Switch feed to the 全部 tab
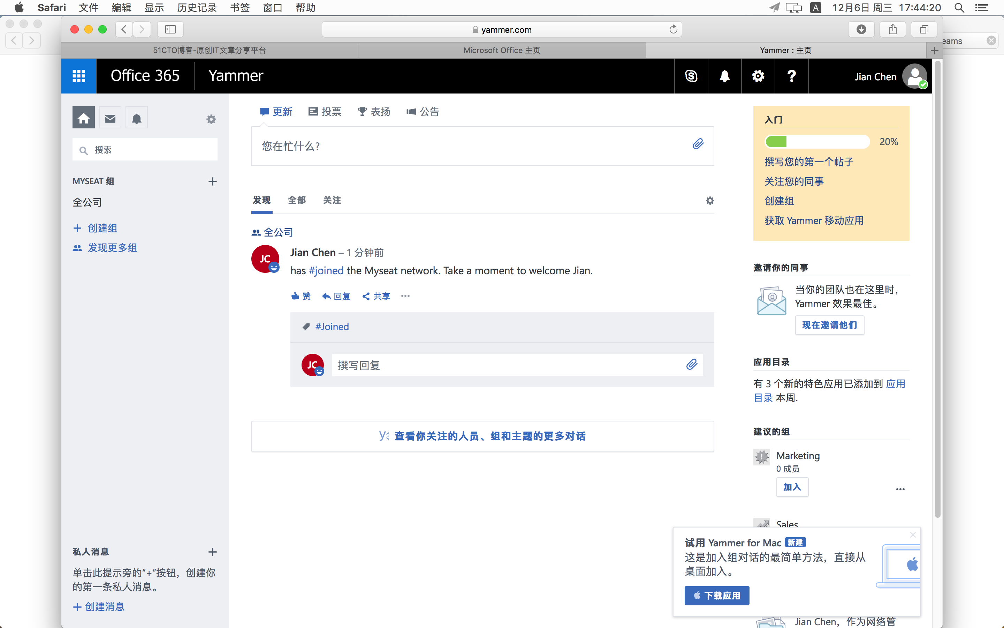Viewport: 1004px width, 628px height. 297,200
